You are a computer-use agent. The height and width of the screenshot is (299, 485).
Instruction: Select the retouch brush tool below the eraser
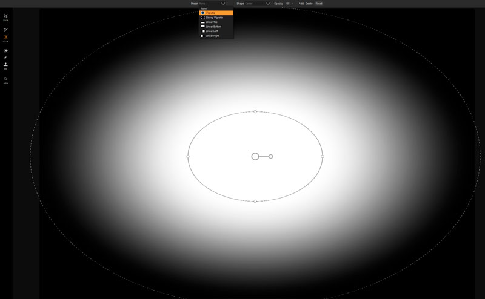coord(5,57)
